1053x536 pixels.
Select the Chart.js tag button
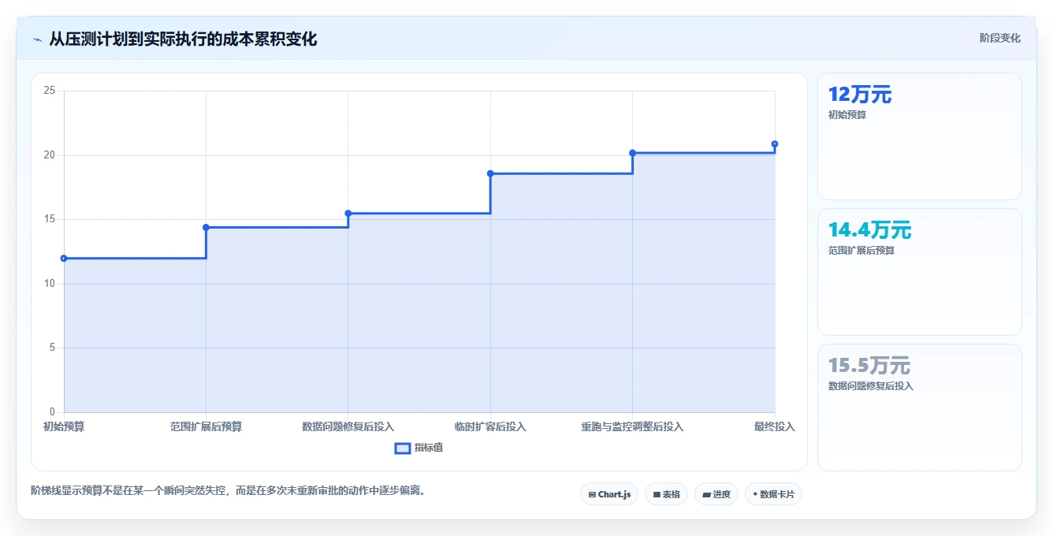609,494
